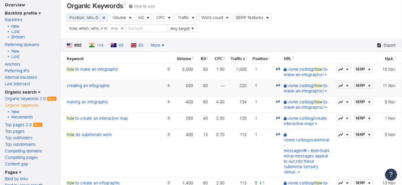402x185 pixels.
Task: Click the How to use link
Action: (144, 7)
